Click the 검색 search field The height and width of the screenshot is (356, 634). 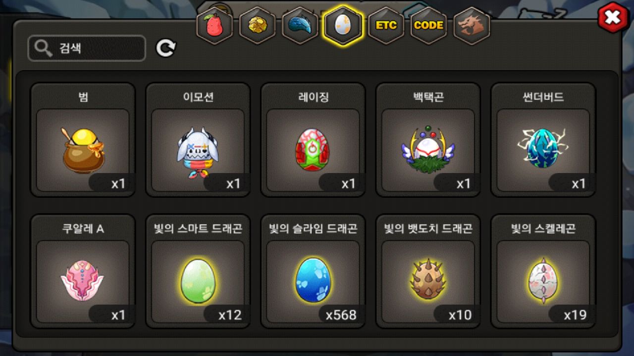tap(87, 48)
